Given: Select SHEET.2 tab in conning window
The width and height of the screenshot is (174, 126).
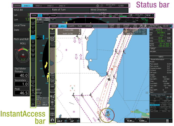Looking at the screenshot, I should pyautogui.click(x=38, y=6).
